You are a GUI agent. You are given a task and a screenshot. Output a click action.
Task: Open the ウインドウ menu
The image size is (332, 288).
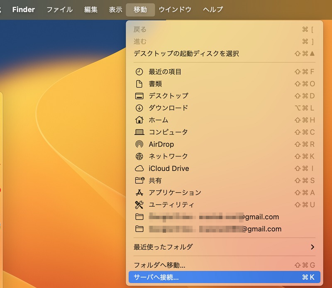(175, 10)
